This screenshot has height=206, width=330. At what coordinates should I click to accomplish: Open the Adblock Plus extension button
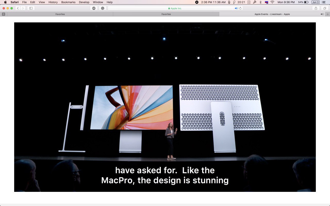click(94, 8)
